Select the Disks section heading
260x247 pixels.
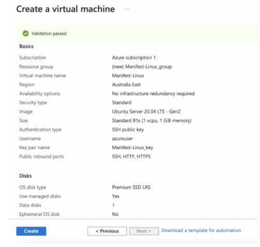point(25,176)
